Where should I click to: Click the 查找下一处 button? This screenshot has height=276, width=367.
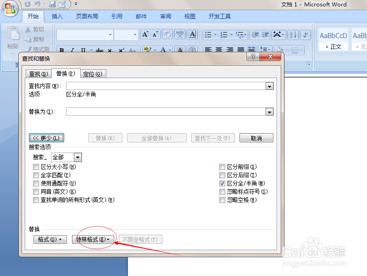coord(213,137)
